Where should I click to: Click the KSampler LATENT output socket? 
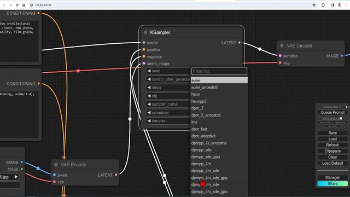tap(240, 43)
